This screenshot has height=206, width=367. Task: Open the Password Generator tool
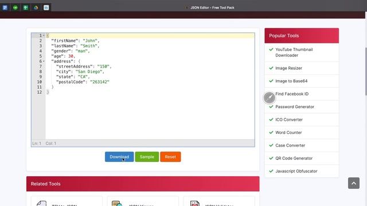[295, 107]
